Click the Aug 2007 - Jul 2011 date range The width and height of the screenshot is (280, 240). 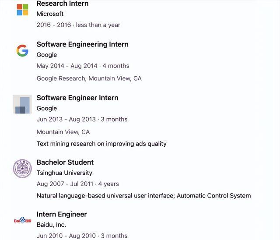click(x=65, y=184)
